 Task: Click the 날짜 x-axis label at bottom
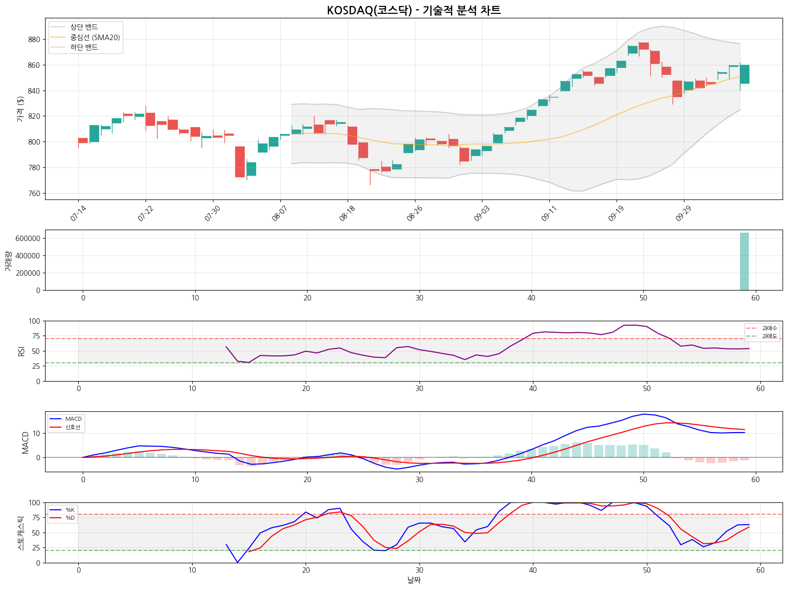point(414,580)
